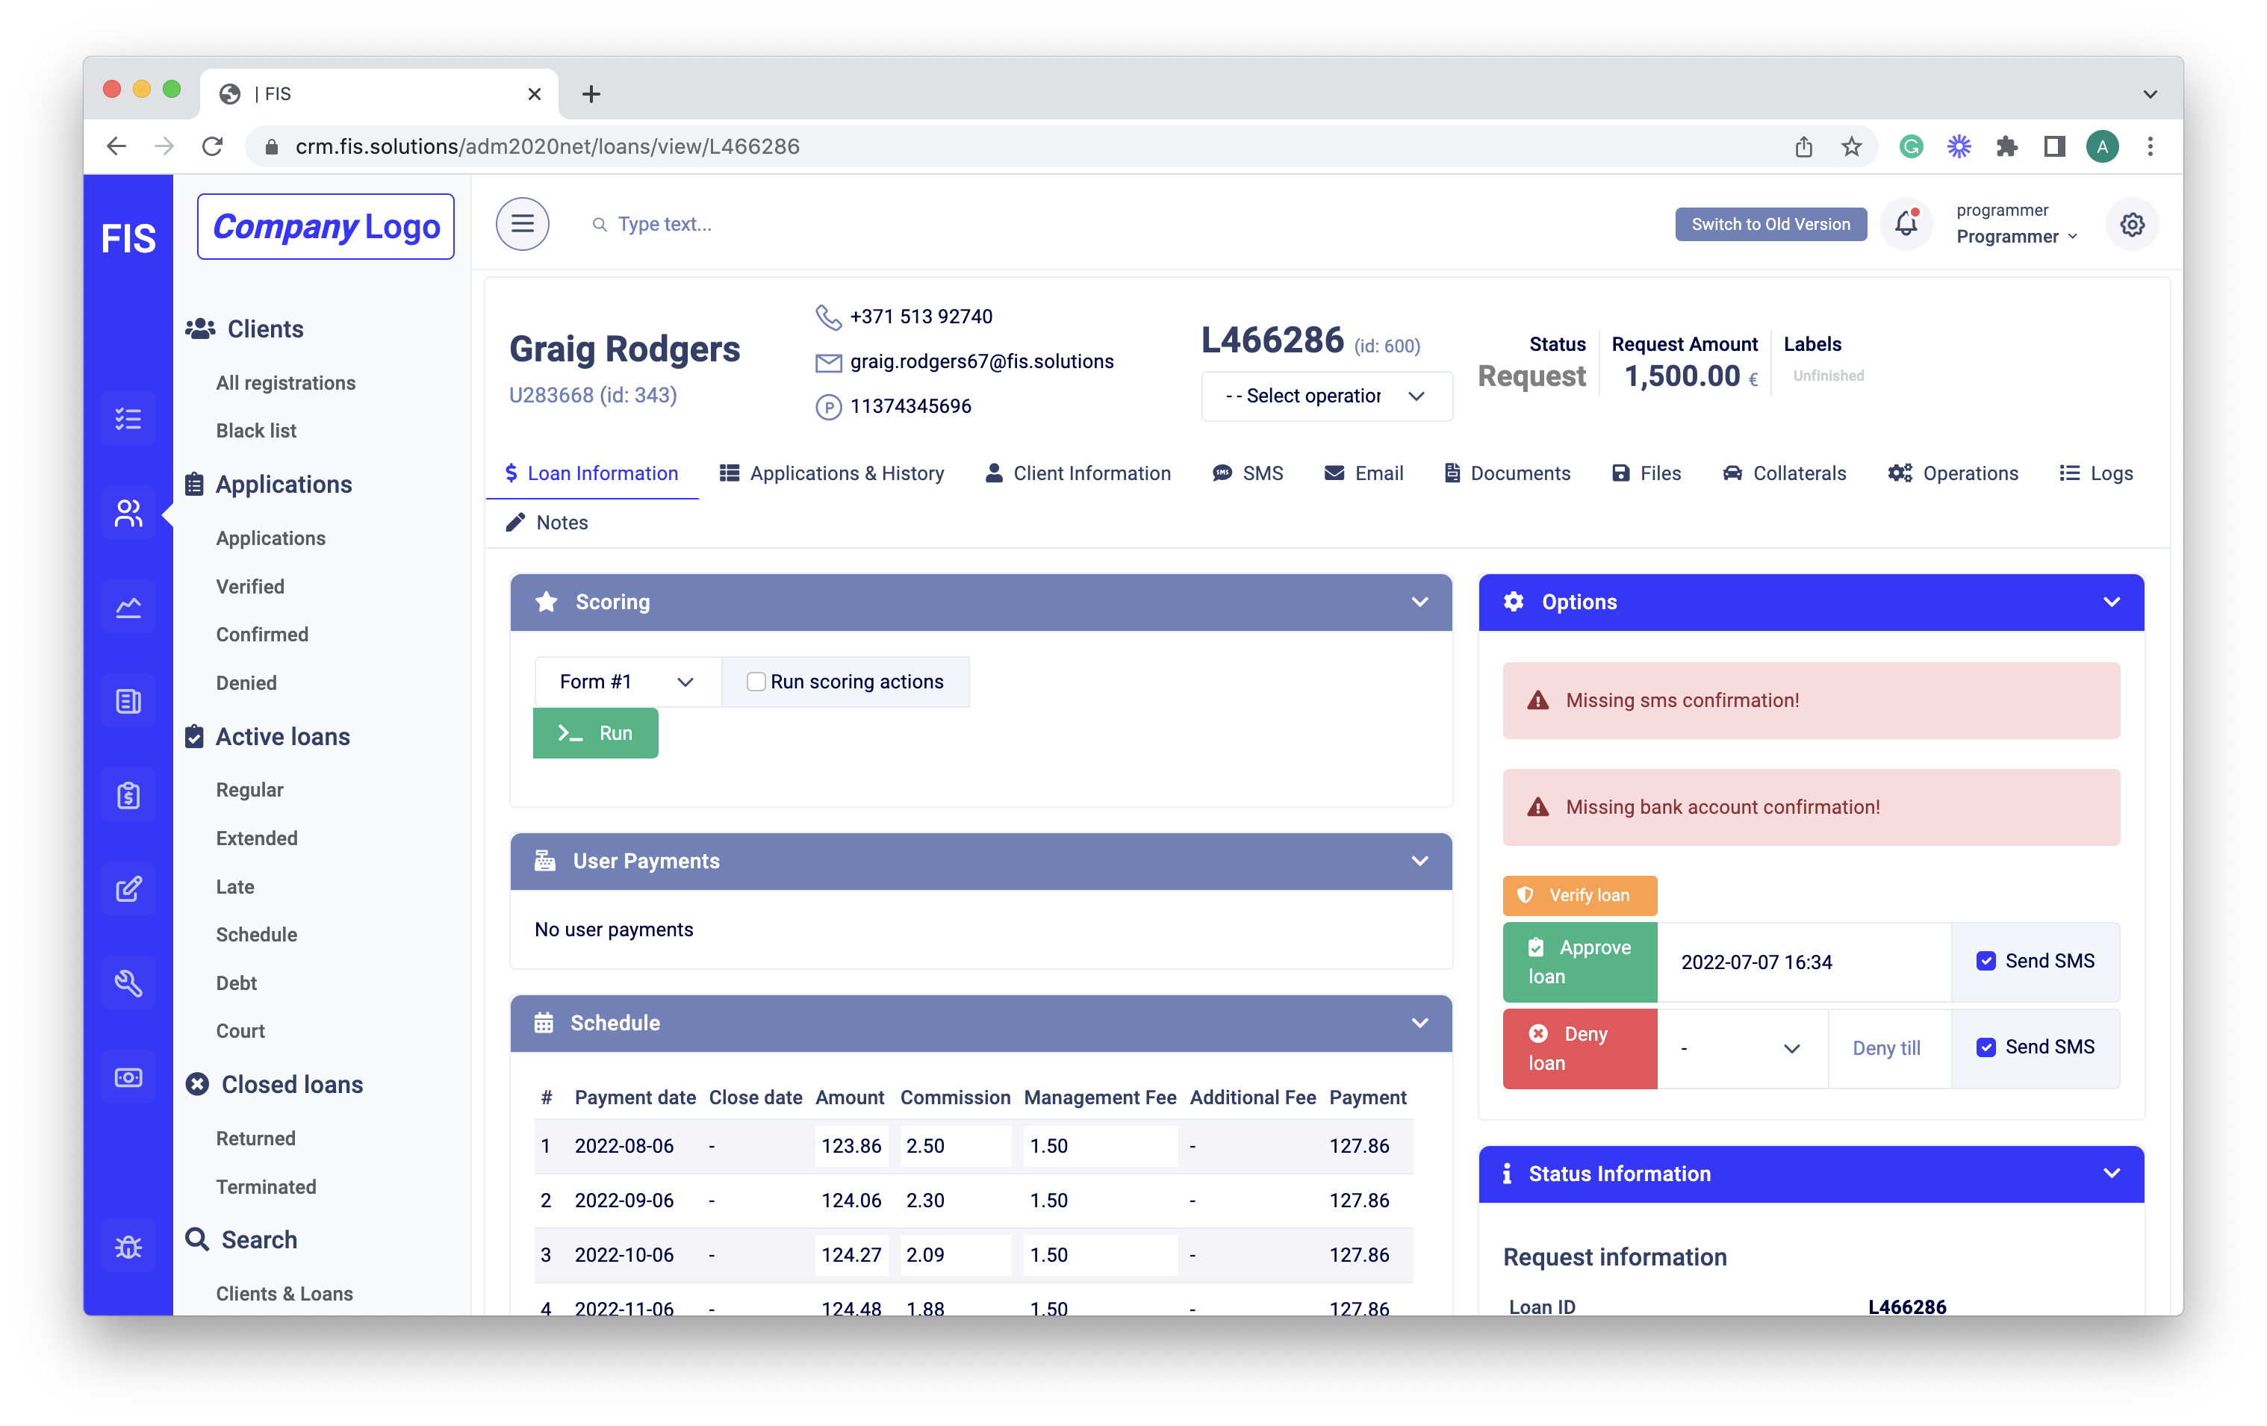Uncheck Send SMS next to Approve loan

click(x=1986, y=961)
